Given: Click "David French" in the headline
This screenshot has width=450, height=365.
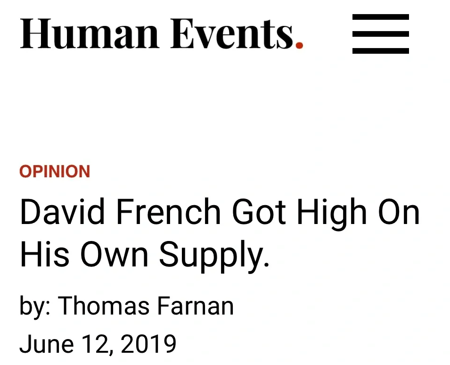Looking at the screenshot, I should tap(120, 213).
